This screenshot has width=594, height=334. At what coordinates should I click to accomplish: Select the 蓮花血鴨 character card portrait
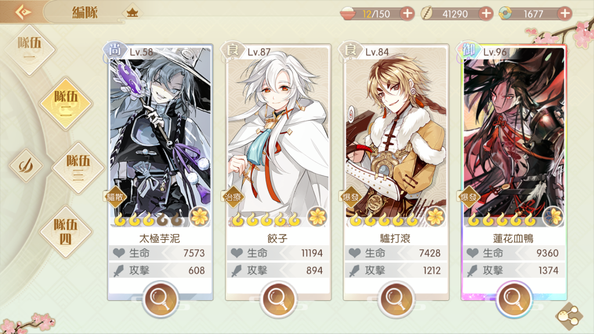coord(514,136)
